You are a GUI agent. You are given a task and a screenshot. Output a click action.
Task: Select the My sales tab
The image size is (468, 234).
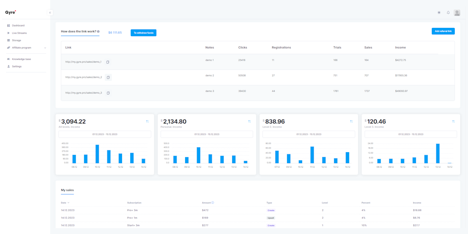[67, 190]
